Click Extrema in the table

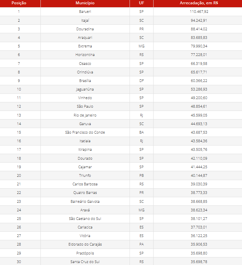point(85,46)
